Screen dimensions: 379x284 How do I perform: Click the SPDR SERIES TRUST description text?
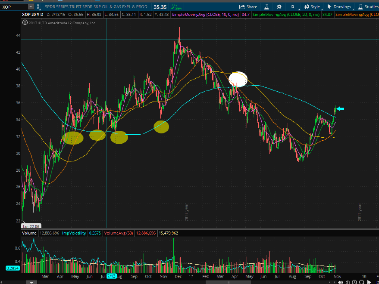point(96,7)
